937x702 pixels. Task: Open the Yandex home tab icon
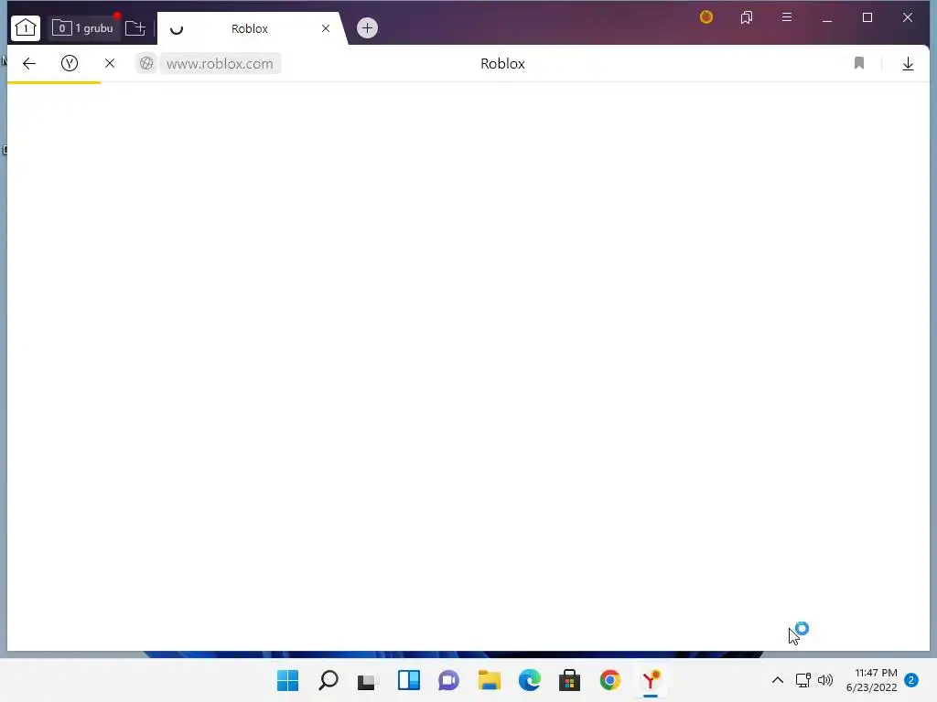pos(26,28)
